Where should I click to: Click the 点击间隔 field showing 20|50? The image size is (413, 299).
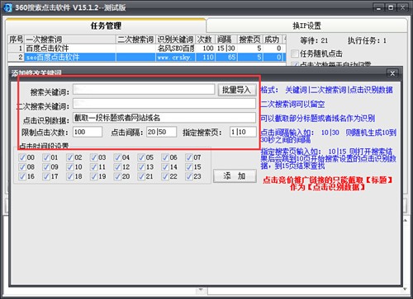[161, 132]
